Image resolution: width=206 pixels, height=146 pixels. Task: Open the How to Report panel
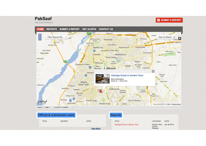pyautogui.click(x=167, y=37)
